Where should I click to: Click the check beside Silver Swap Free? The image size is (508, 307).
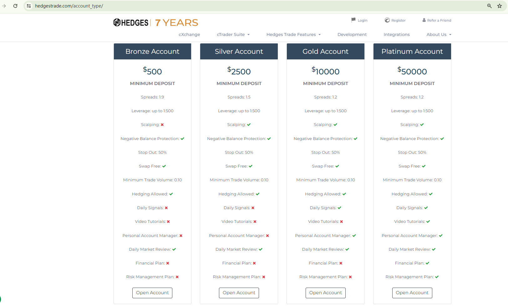pyautogui.click(x=251, y=166)
